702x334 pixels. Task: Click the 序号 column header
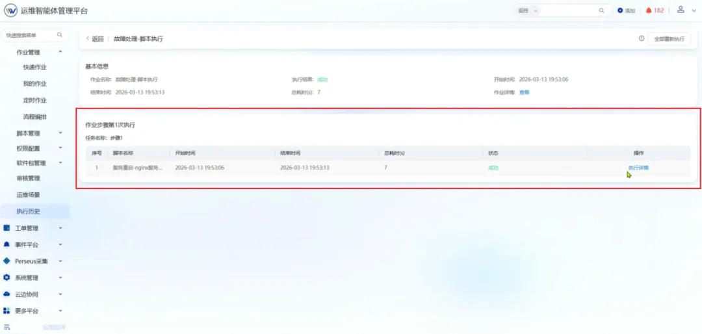point(97,153)
